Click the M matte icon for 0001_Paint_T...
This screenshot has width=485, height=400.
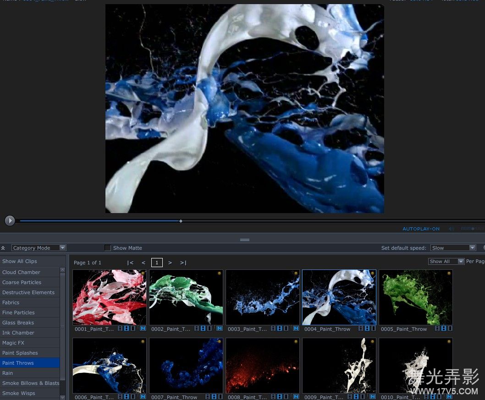pos(143,328)
